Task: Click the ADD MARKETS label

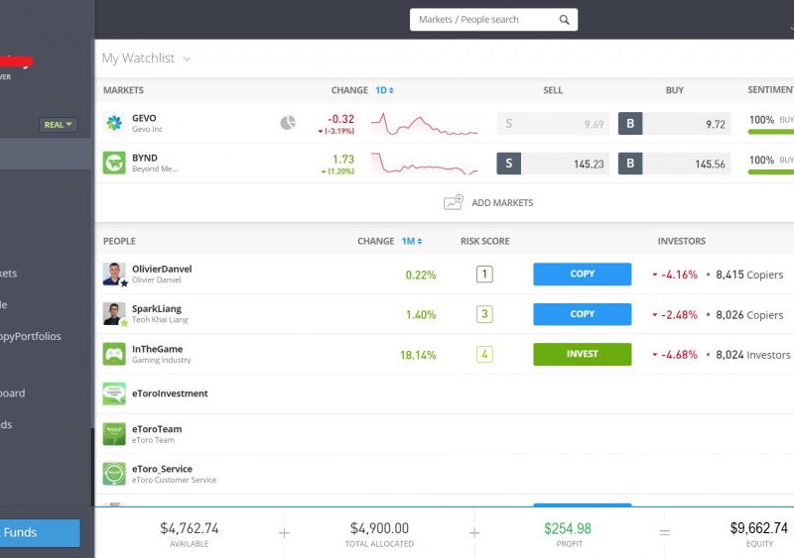Action: [502, 203]
